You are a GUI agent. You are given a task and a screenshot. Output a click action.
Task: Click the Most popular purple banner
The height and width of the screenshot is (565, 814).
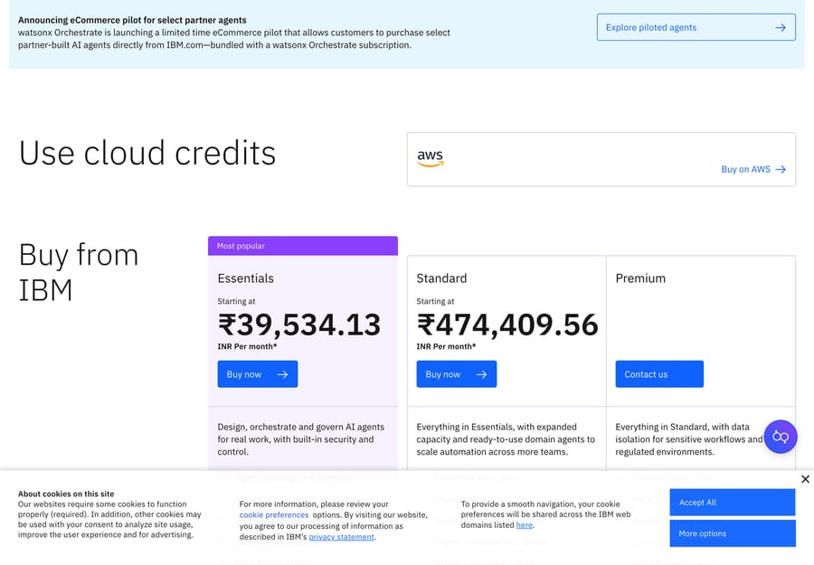tap(303, 246)
